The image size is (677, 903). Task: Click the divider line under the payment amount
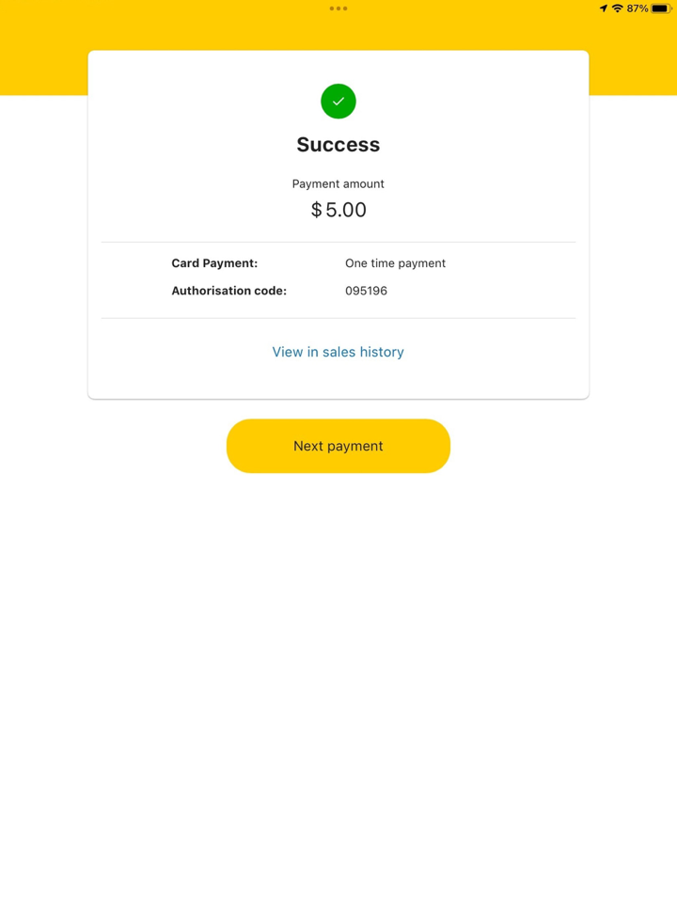[338, 243]
